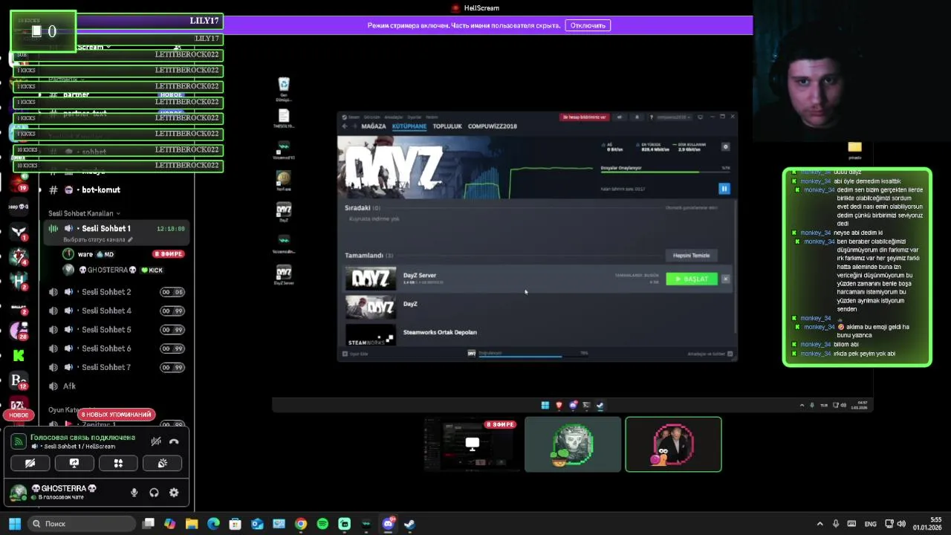Mute microphone next to GHOSTERRA
The width and height of the screenshot is (951, 535).
[134, 492]
